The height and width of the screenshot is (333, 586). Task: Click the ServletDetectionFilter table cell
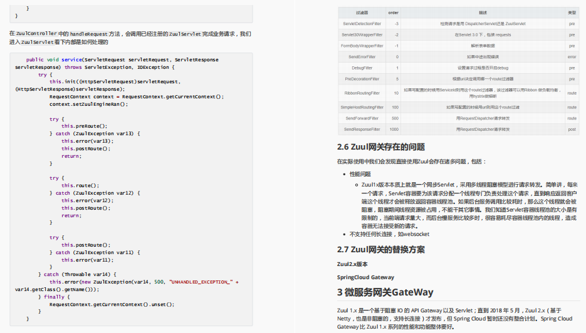point(362,24)
